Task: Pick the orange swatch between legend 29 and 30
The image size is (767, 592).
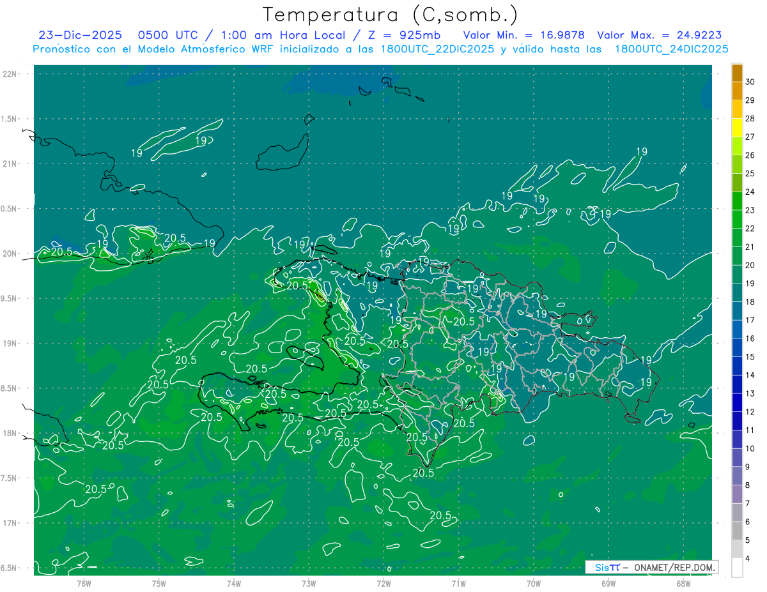Action: [737, 91]
